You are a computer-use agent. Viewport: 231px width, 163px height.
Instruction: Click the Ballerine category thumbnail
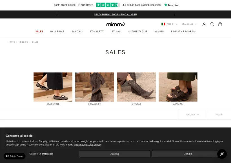[x=53, y=87]
